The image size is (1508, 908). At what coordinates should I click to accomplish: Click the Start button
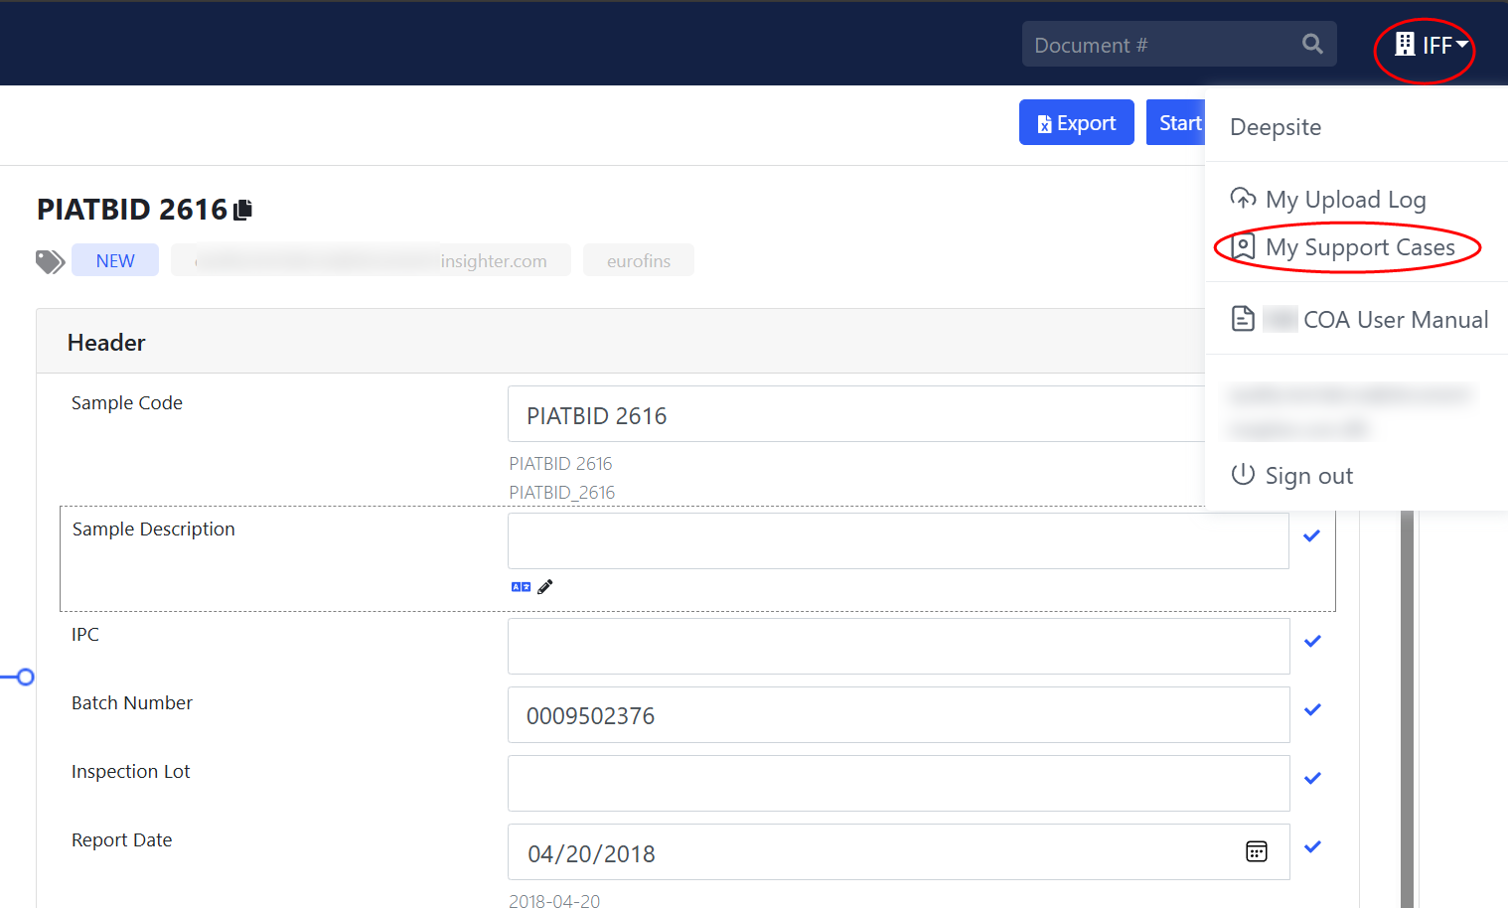[x=1178, y=123]
